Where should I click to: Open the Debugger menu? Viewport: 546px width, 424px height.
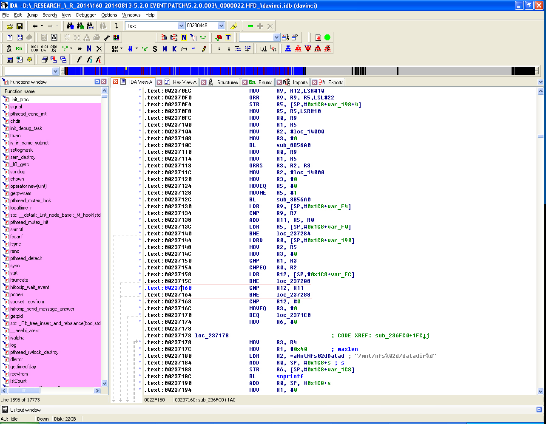pyautogui.click(x=86, y=15)
